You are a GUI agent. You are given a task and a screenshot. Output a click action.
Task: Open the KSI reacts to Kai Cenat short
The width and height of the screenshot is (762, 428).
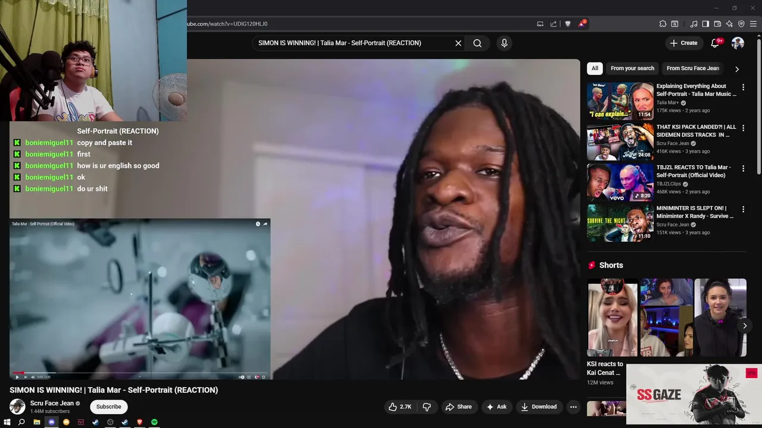[x=612, y=317]
